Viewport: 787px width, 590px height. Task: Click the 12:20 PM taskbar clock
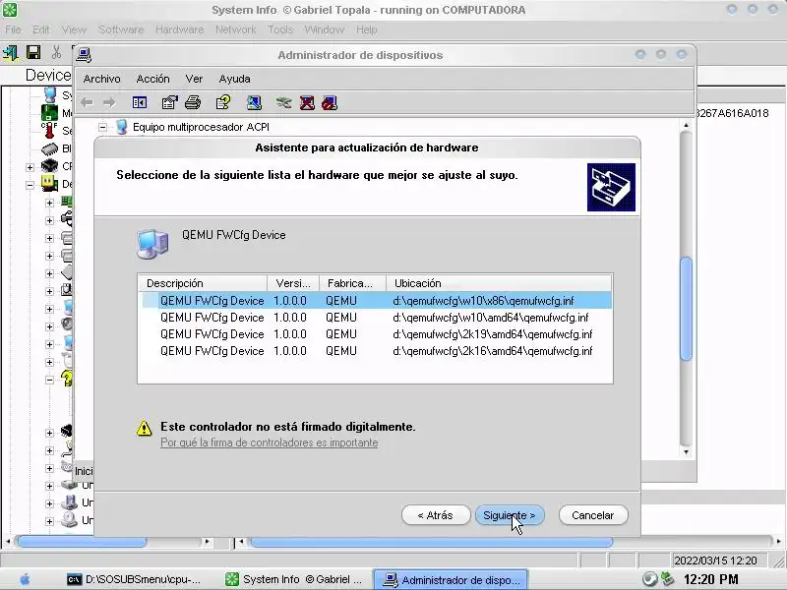[x=710, y=579]
